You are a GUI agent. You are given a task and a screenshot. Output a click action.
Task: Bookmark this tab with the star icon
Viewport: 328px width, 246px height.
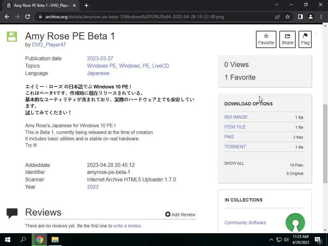pos(288,17)
